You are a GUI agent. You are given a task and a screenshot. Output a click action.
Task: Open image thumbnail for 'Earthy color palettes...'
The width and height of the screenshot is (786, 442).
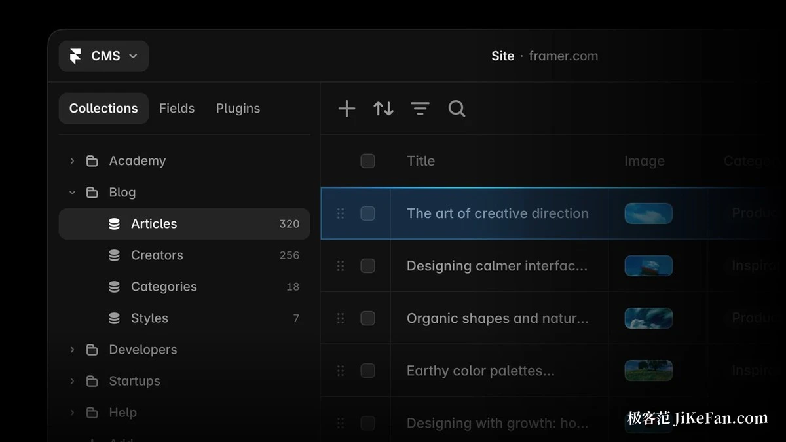648,371
